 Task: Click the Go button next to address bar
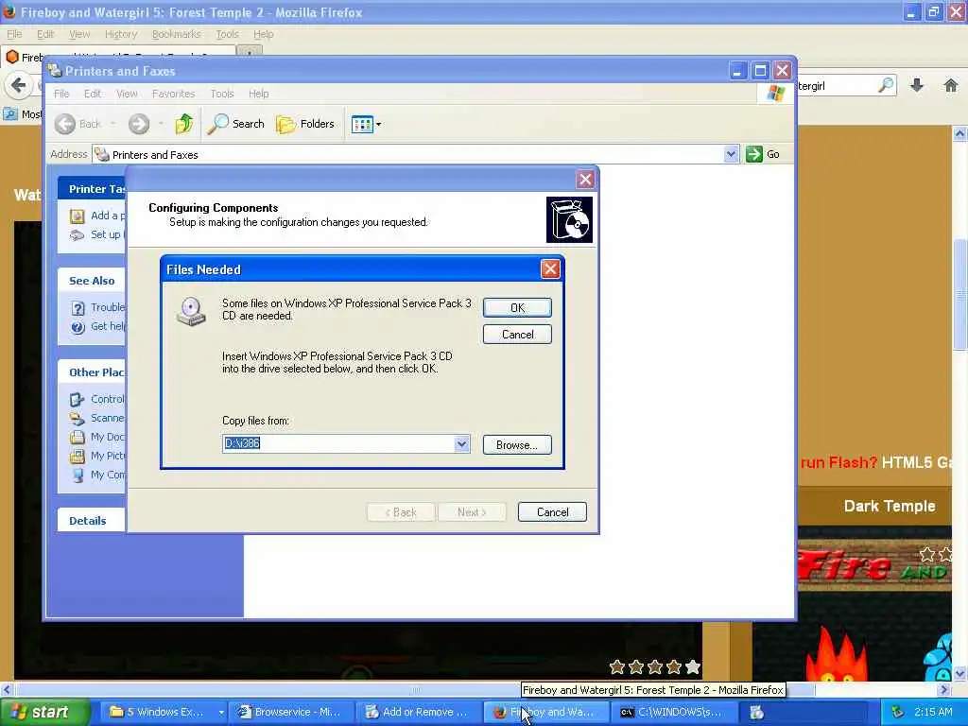click(x=763, y=154)
